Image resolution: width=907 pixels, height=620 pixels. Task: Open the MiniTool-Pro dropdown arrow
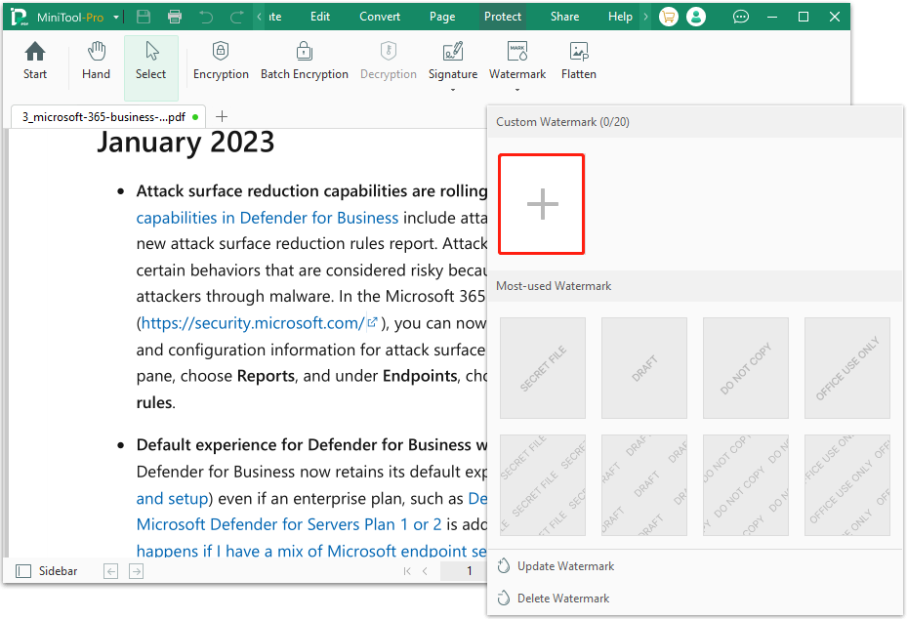pyautogui.click(x=116, y=18)
